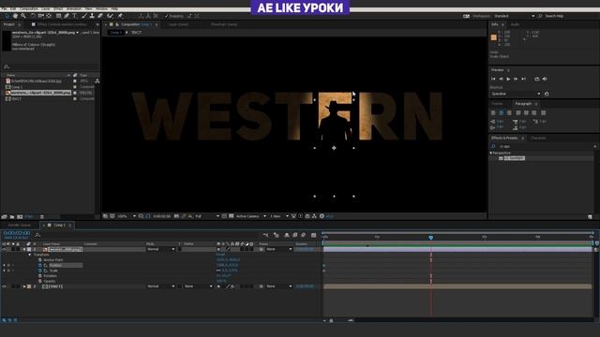Select the Rotation tool

pos(34,16)
